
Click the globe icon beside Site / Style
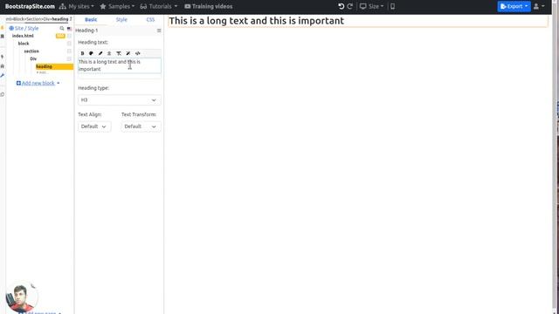click(x=11, y=28)
